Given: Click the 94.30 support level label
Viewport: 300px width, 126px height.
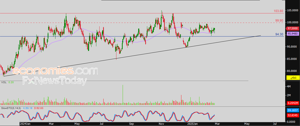Looking at the screenshot, I should (279, 34).
